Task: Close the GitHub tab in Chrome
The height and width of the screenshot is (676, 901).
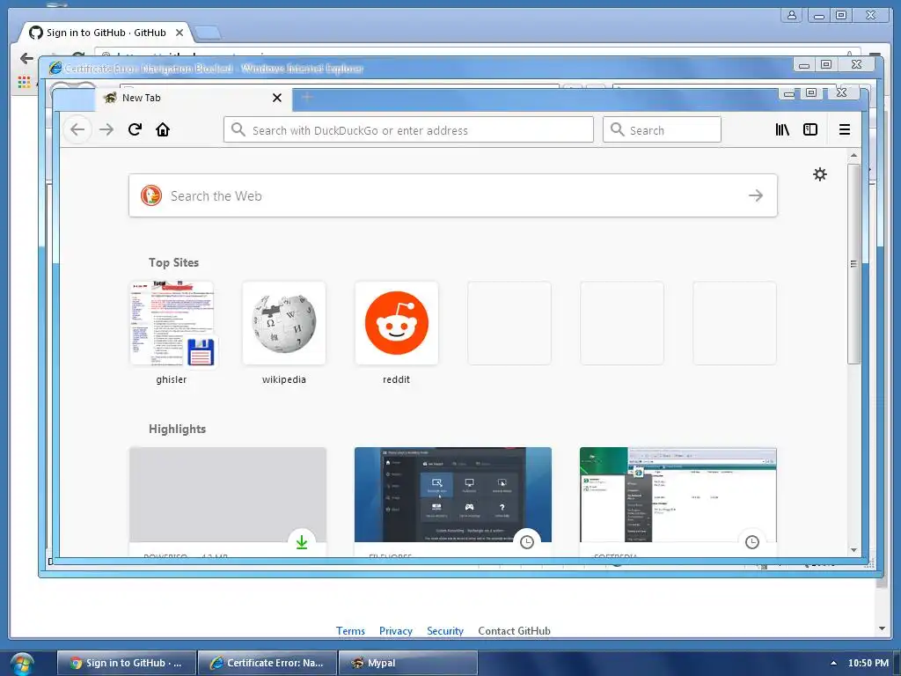Action: point(179,33)
